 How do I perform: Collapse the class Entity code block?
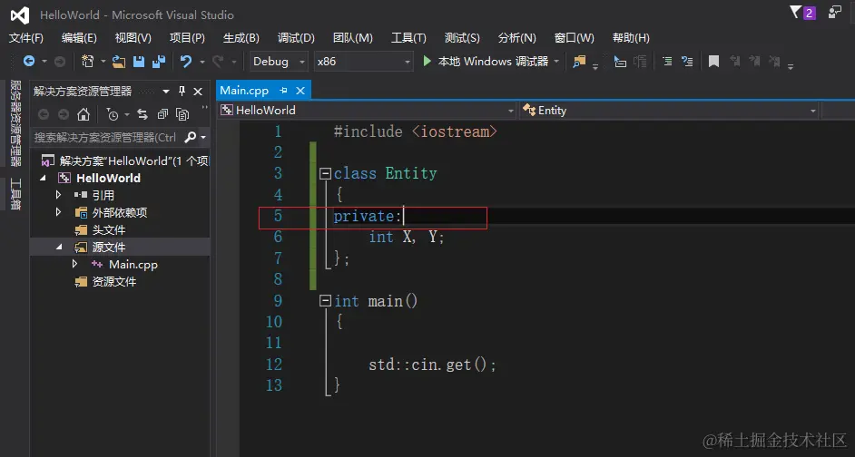coord(325,174)
